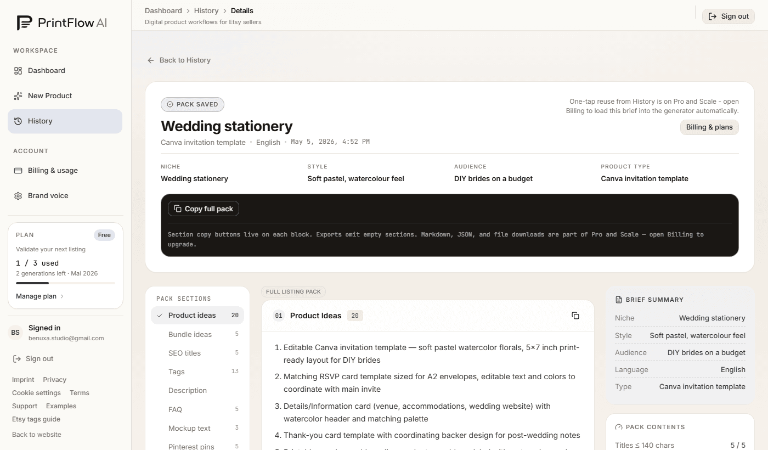Click the checkmark beside Product ideas
Image resolution: width=768 pixels, height=450 pixels.
pyautogui.click(x=160, y=316)
